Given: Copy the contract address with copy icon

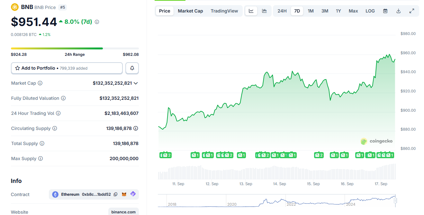Looking at the screenshot, I should click(116, 194).
